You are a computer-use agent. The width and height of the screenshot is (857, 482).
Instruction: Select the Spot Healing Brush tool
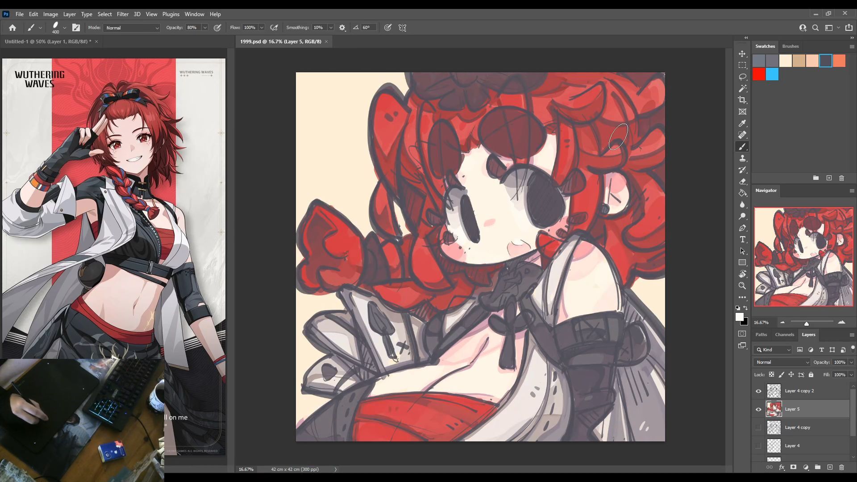point(742,135)
